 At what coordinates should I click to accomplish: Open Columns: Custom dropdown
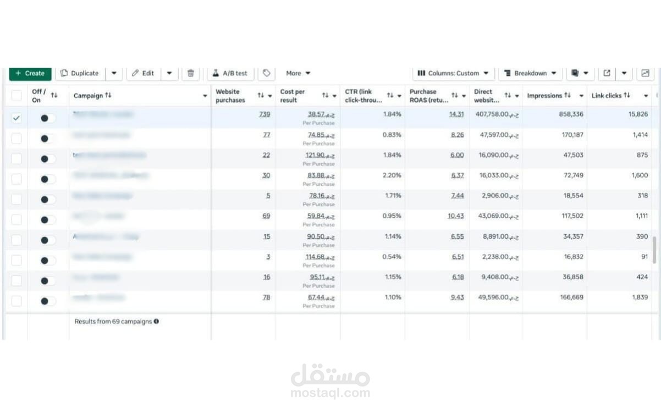click(x=453, y=73)
